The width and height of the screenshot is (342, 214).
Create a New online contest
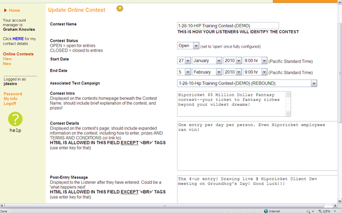pos(7,64)
